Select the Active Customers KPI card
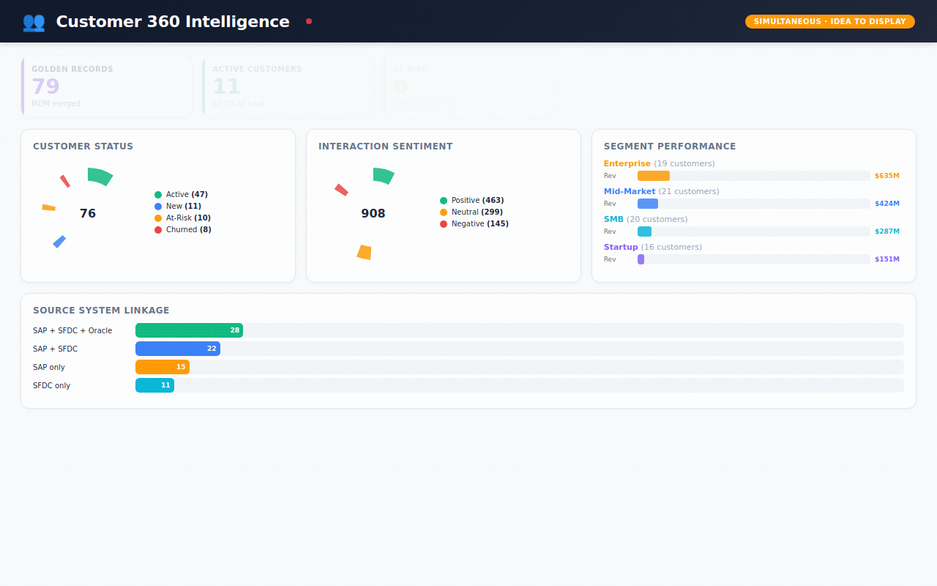 (288, 86)
